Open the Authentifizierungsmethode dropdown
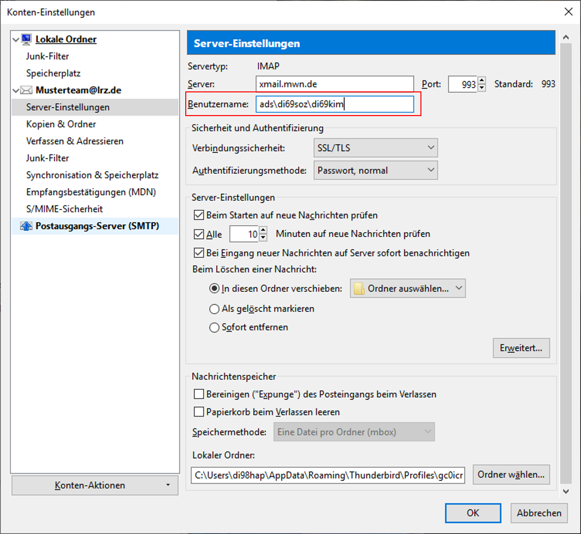581x534 pixels. click(375, 170)
